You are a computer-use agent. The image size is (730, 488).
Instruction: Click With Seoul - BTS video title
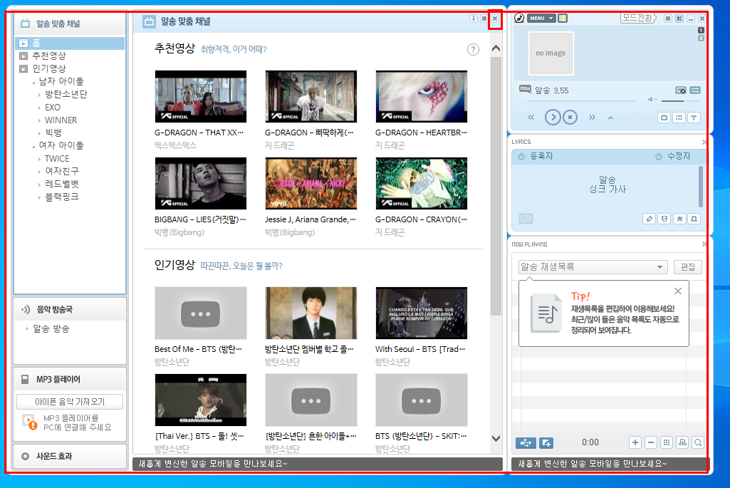pyautogui.click(x=420, y=349)
